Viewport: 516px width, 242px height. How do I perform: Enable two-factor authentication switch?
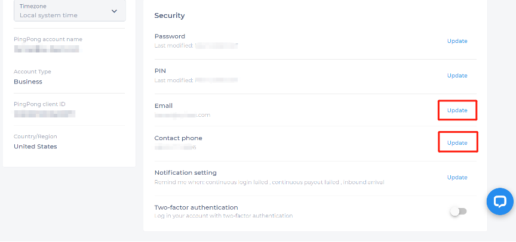click(x=458, y=211)
